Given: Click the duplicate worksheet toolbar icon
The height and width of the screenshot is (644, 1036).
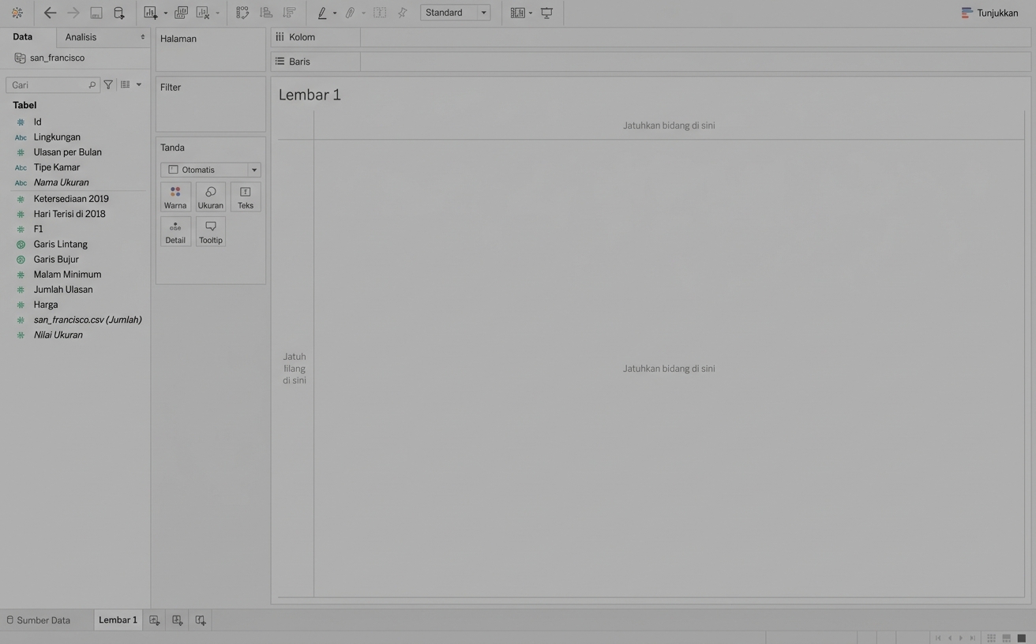Looking at the screenshot, I should click(181, 13).
